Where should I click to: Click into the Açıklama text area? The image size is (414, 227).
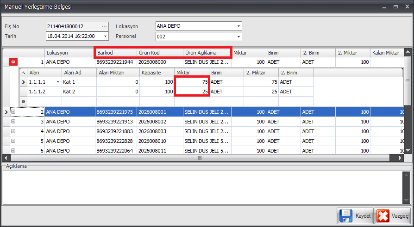pyautogui.click(x=203, y=188)
